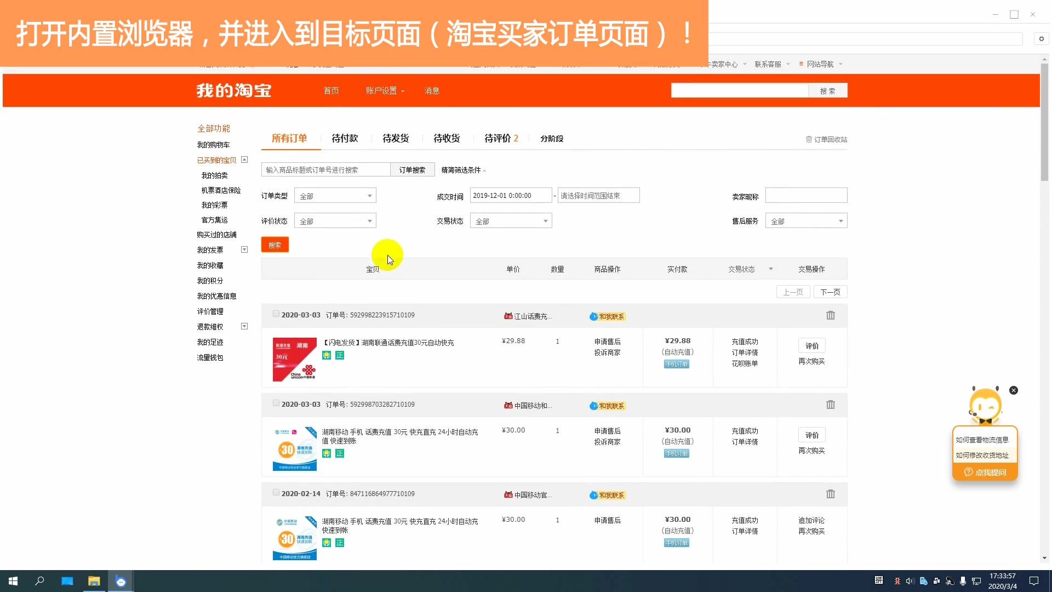Image resolution: width=1052 pixels, height=592 pixels.
Task: Focus the order title search input field
Action: click(x=326, y=170)
